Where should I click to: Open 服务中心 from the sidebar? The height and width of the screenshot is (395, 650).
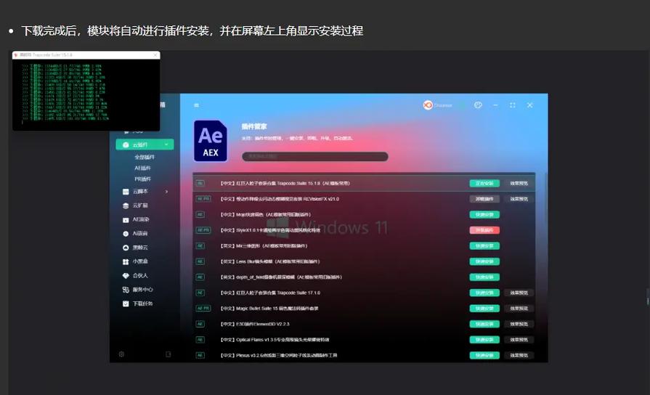(142, 290)
